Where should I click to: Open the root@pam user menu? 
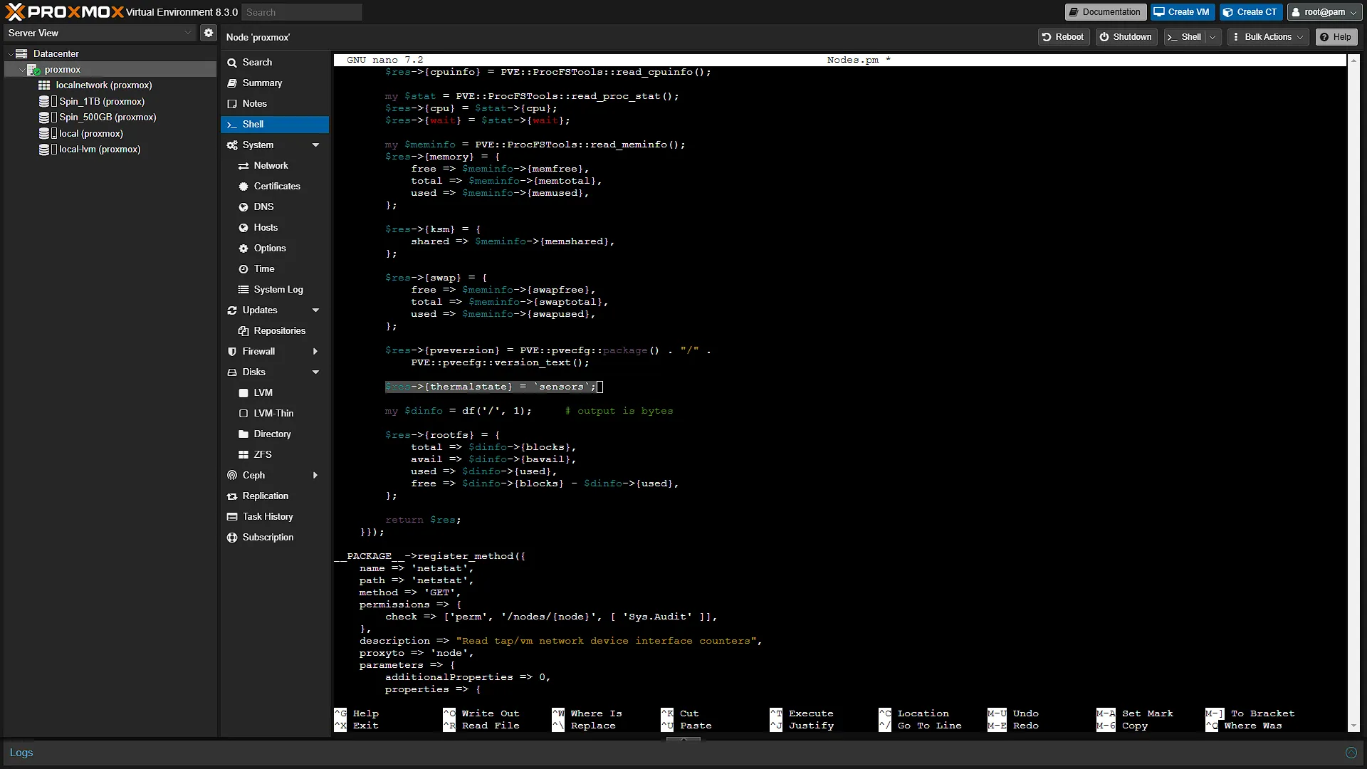1324,12
